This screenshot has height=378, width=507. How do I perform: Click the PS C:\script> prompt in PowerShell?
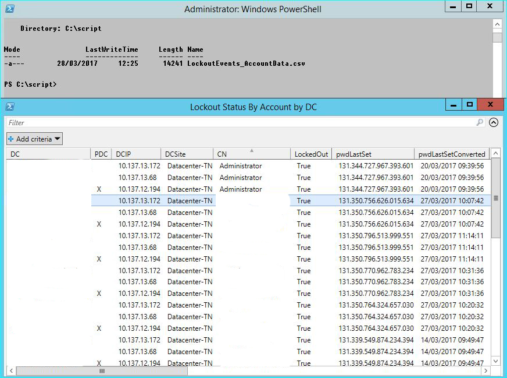pos(30,84)
